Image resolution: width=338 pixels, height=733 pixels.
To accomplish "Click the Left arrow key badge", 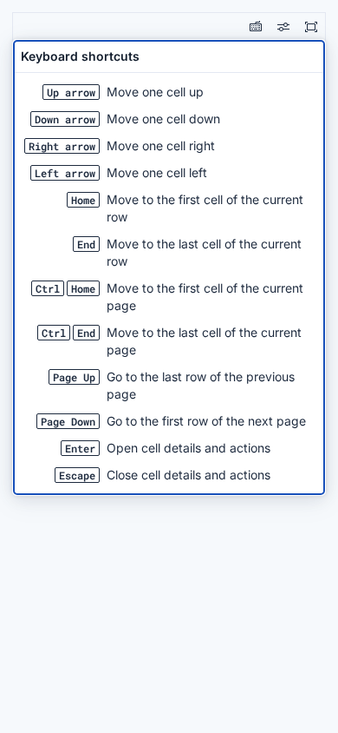I will [65, 173].
